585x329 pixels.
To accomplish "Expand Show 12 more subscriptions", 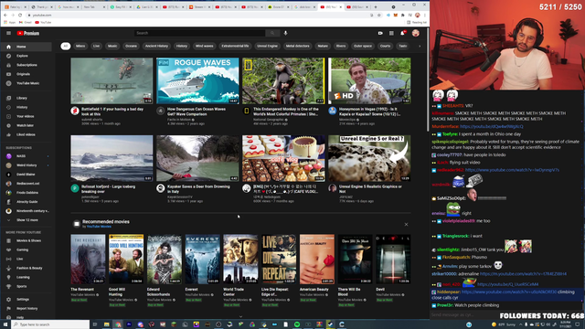I will (27, 220).
